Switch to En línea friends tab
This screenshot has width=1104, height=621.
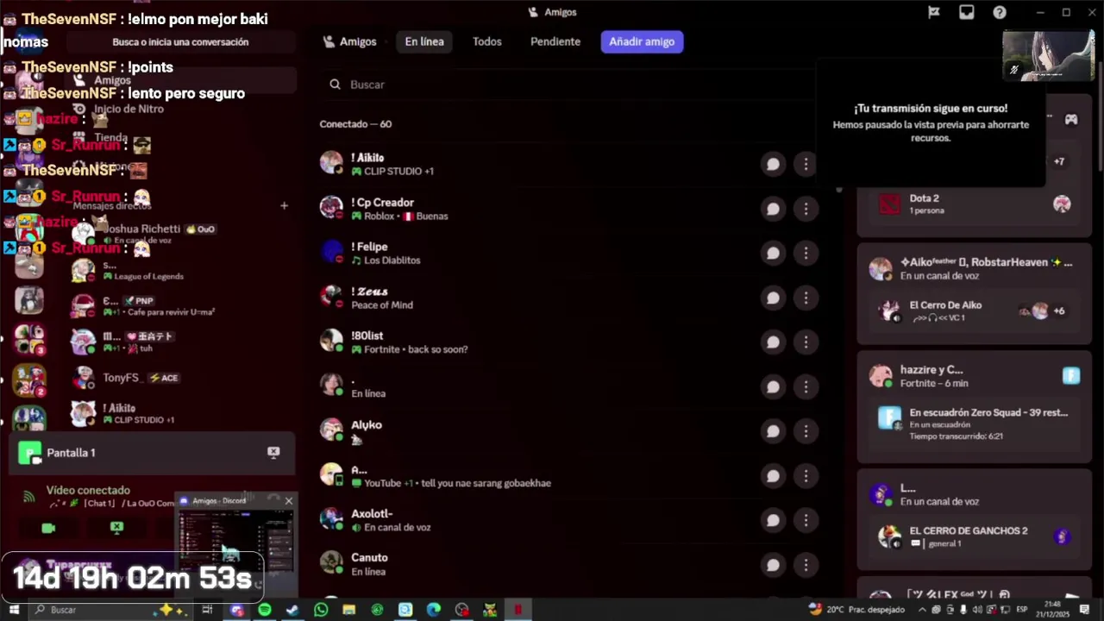(x=424, y=41)
